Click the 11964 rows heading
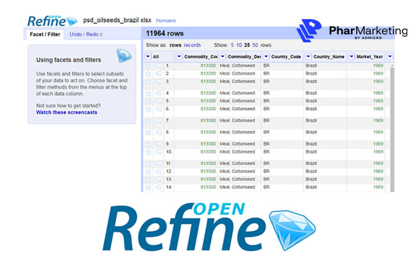Viewport: 413px width, 258px height. 165,34
